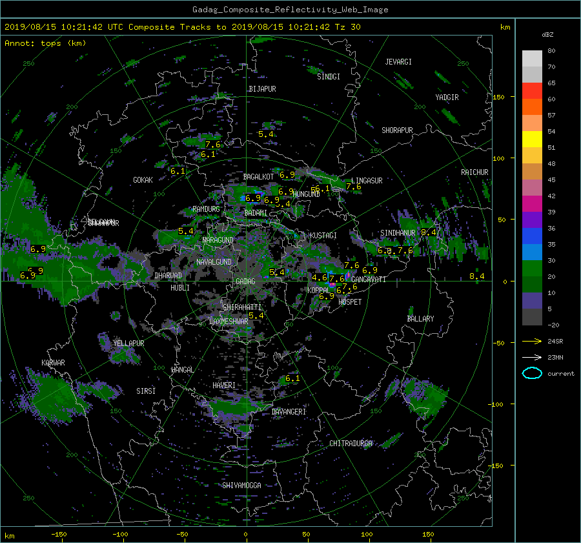Click the KARWAR city label
This screenshot has height=543, width=581.
53,362
